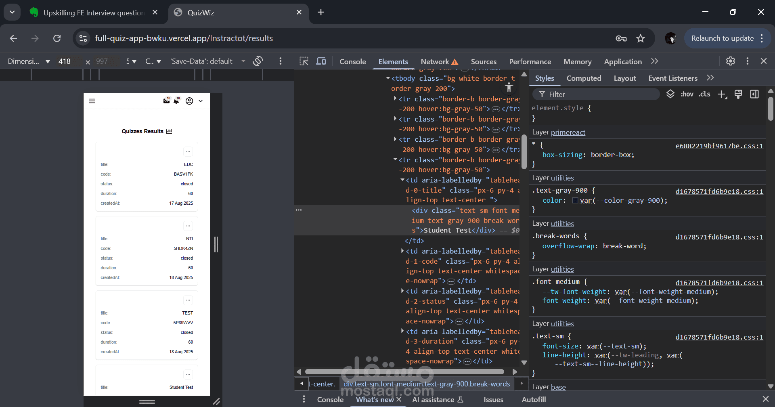Open the options menu on the EDC card
This screenshot has height=407, width=775.
188,151
